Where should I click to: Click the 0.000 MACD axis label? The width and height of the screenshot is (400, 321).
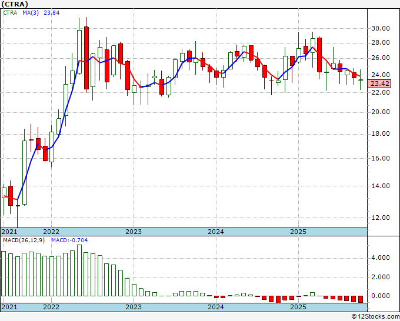pyautogui.click(x=381, y=296)
